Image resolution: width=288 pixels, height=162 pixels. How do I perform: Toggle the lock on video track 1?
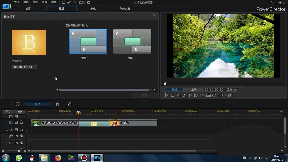click(x=21, y=123)
